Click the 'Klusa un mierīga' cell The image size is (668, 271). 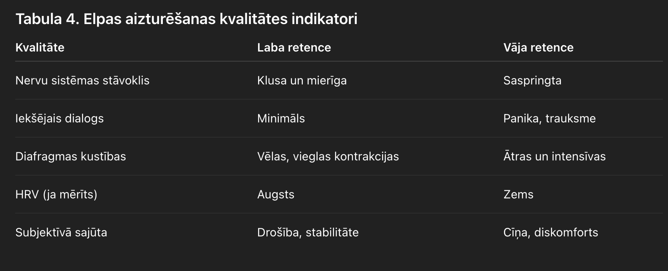point(302,80)
